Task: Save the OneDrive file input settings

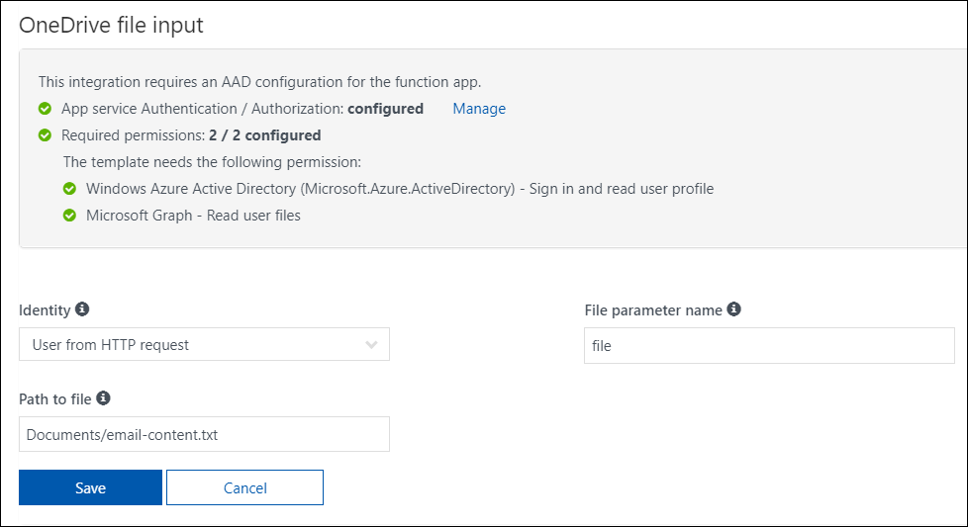Action: [90, 487]
